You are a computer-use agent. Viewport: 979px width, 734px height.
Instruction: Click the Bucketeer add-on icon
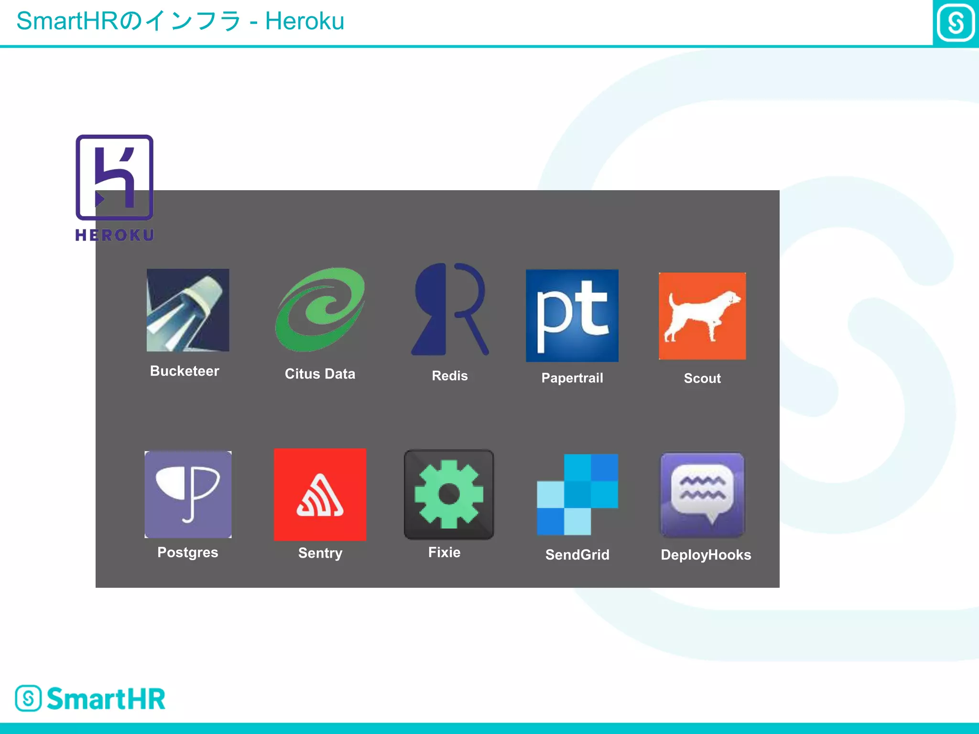coord(187,310)
